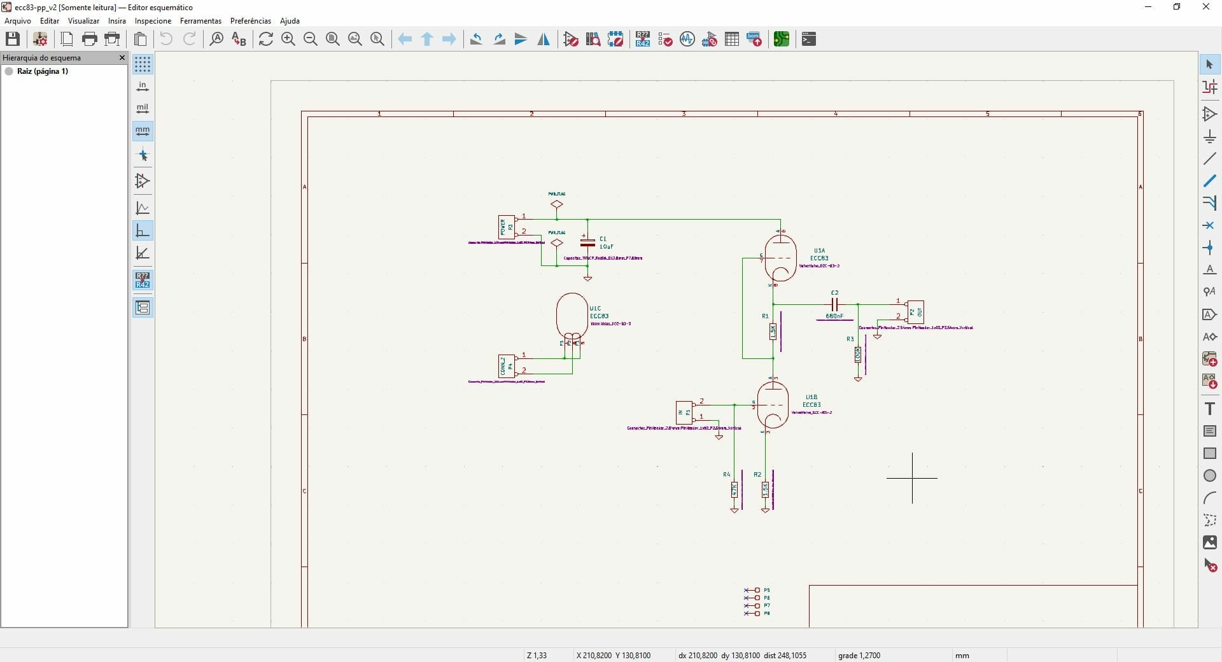Screen dimensions: 1222x662
Task: Toggle grid visibility
Action: click(x=143, y=64)
